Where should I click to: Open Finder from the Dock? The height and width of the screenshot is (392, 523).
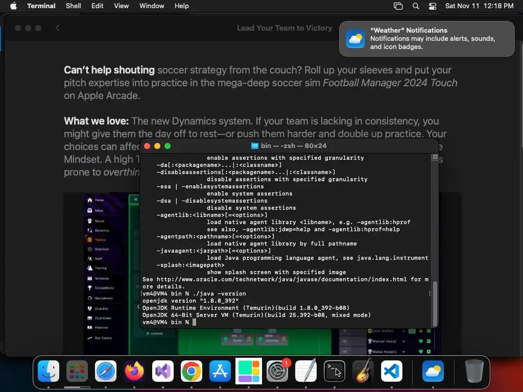point(49,371)
